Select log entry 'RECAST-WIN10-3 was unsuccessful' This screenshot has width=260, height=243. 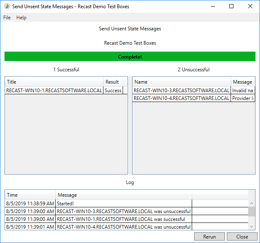click(123, 211)
